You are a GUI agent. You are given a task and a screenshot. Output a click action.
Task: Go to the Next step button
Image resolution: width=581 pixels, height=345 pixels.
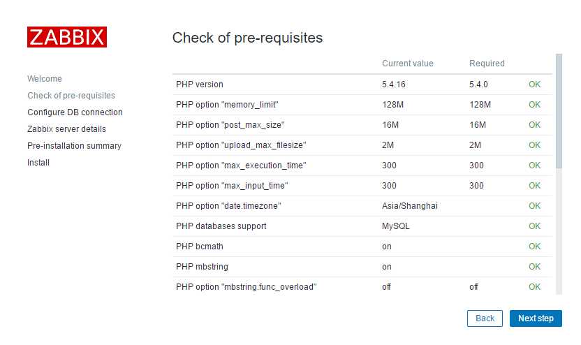tap(536, 318)
